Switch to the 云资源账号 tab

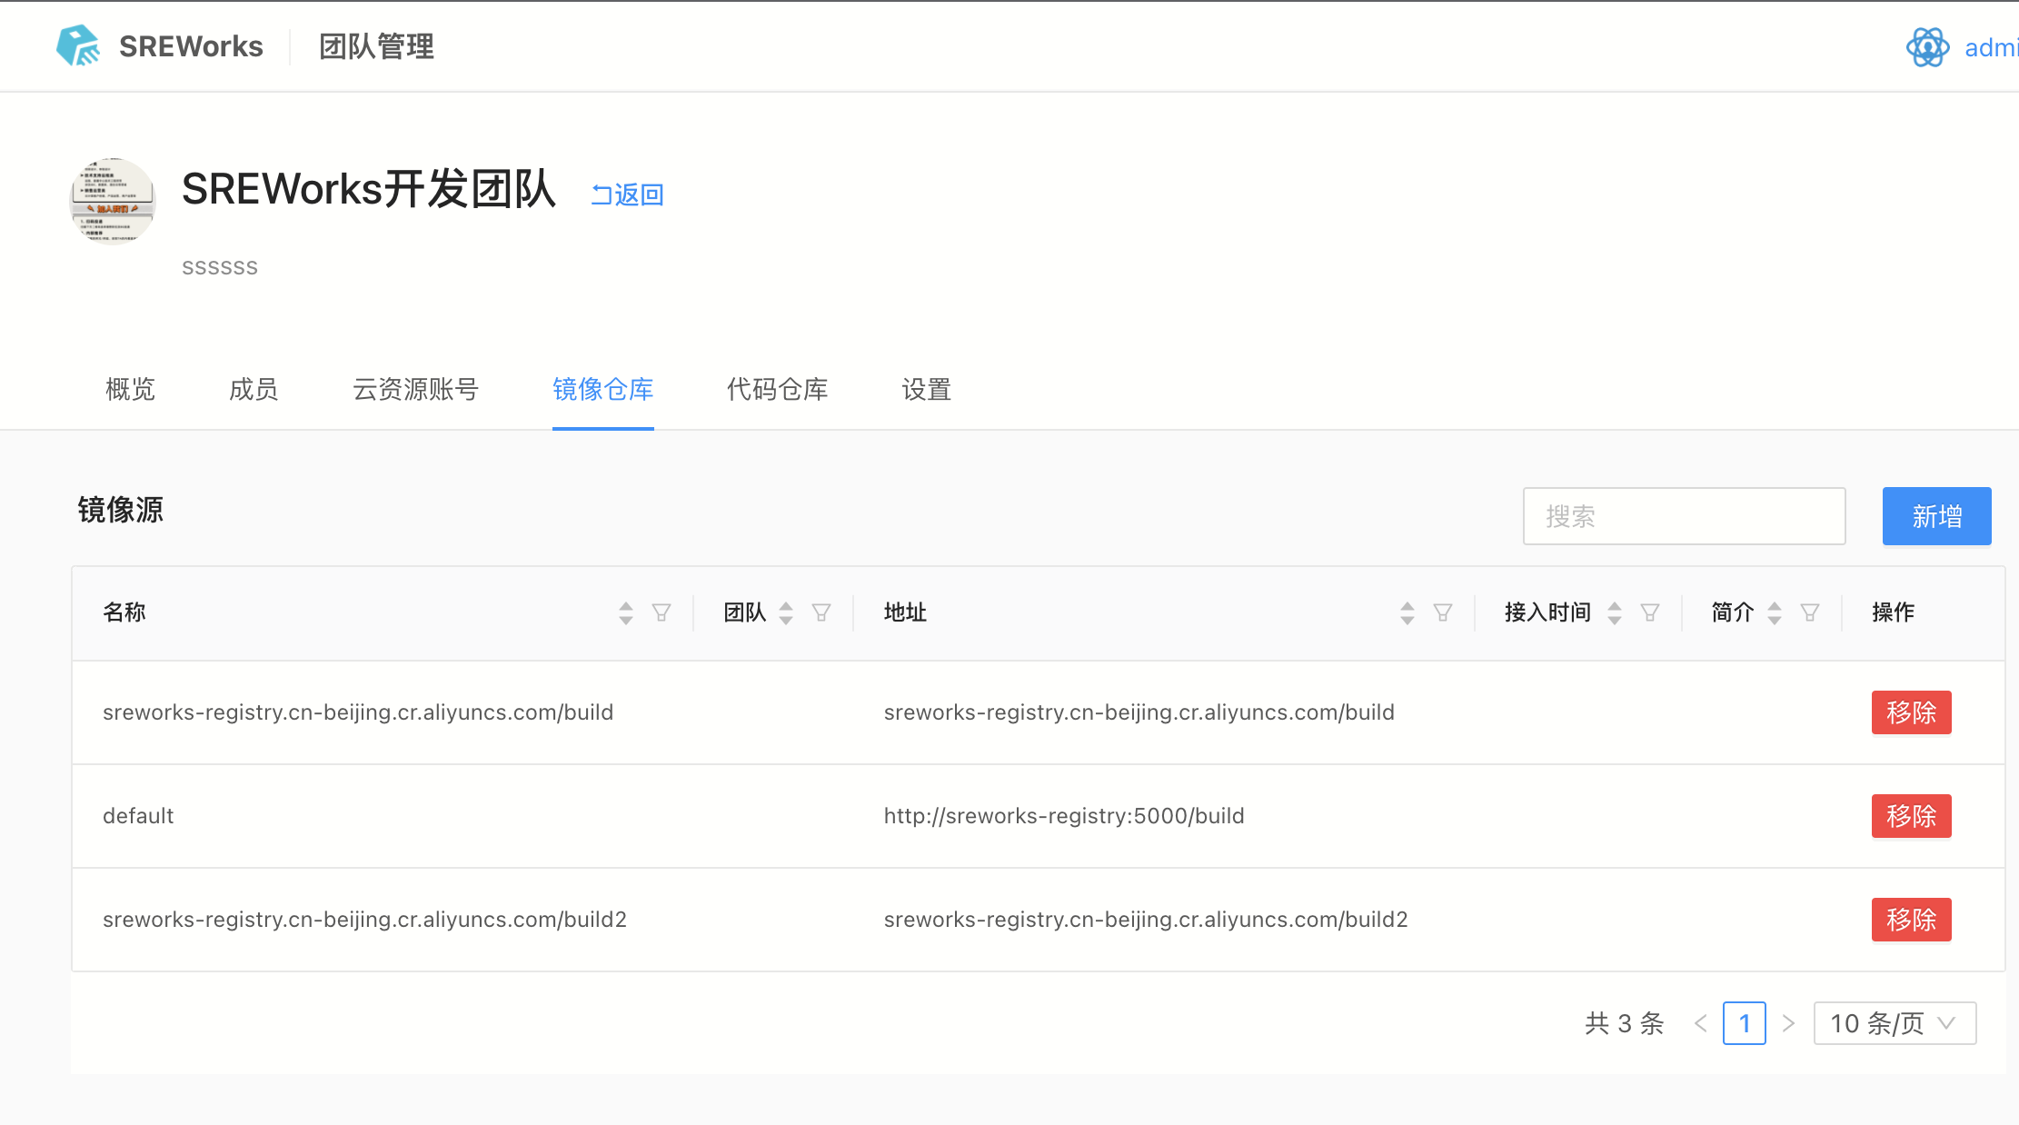coord(415,390)
